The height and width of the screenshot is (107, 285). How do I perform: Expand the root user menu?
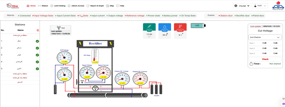[260, 6]
